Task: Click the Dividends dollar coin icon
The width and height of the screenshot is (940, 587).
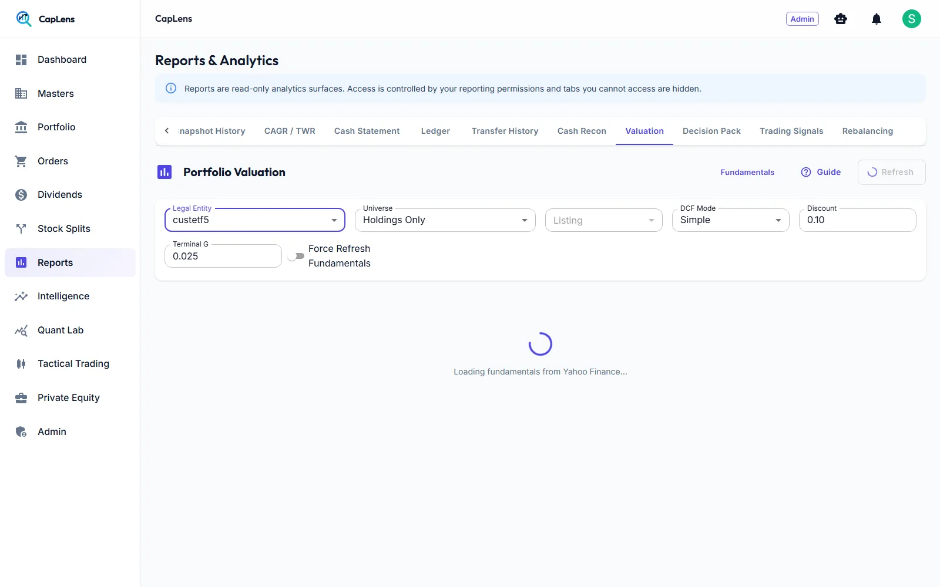Action: coord(21,195)
